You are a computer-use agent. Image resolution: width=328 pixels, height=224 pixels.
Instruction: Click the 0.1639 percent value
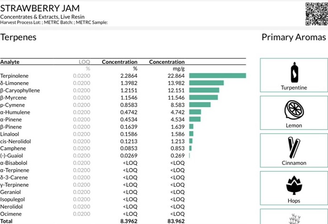[x=129, y=127]
